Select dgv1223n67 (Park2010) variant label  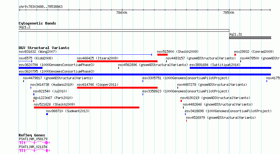(53, 98)
